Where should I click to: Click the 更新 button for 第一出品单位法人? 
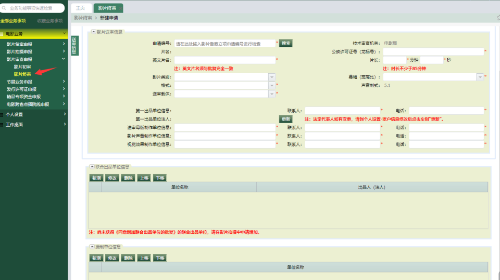(286, 119)
